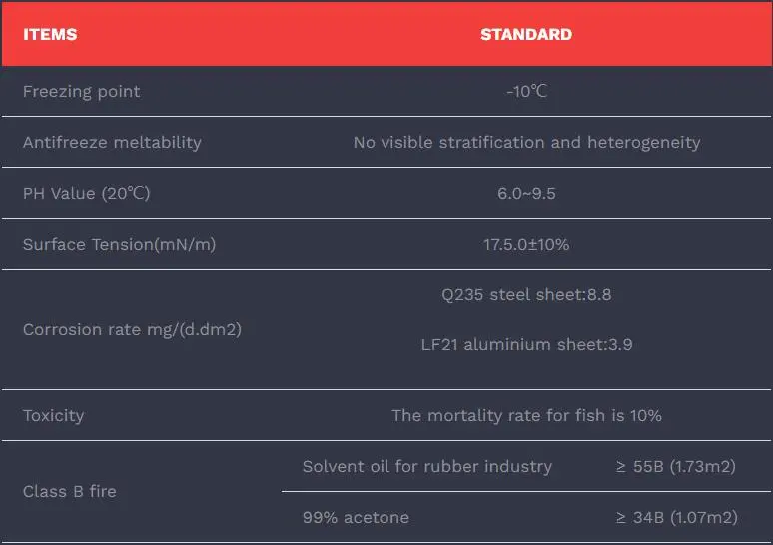Click Solvent oil for rubber industry
The width and height of the screenshot is (773, 545).
pyautogui.click(x=426, y=466)
